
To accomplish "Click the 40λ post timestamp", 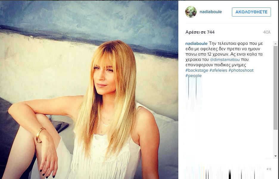I will pyautogui.click(x=267, y=32).
